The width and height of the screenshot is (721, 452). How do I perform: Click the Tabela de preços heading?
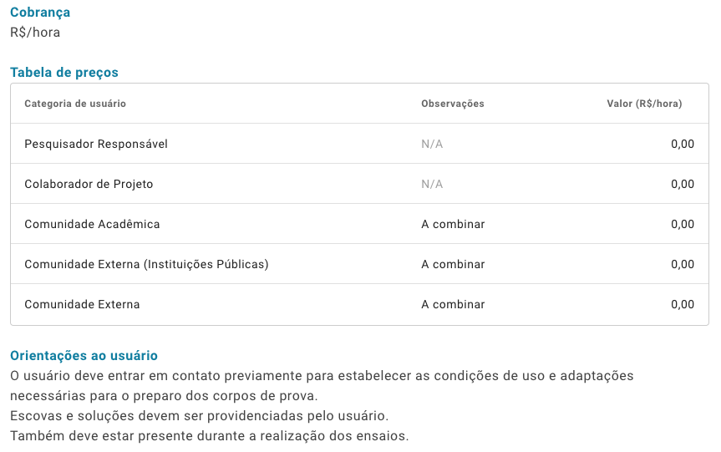pyautogui.click(x=64, y=72)
